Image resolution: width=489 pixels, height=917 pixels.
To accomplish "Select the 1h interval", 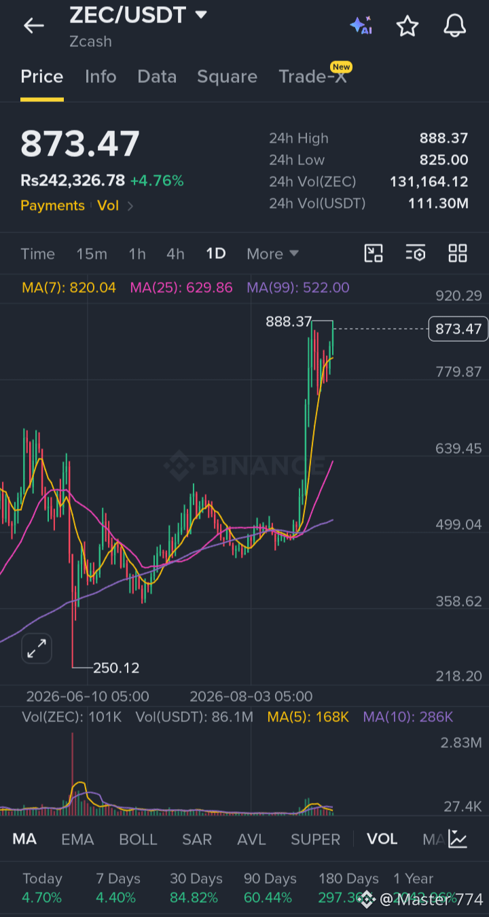I will tap(137, 254).
